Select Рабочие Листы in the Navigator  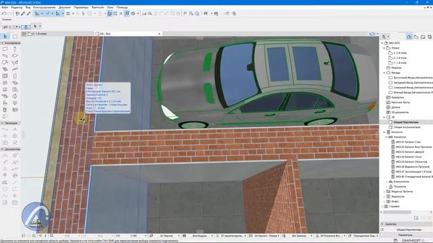400,103
